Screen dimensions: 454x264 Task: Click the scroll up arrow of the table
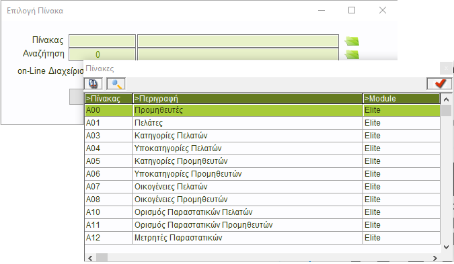(x=446, y=99)
